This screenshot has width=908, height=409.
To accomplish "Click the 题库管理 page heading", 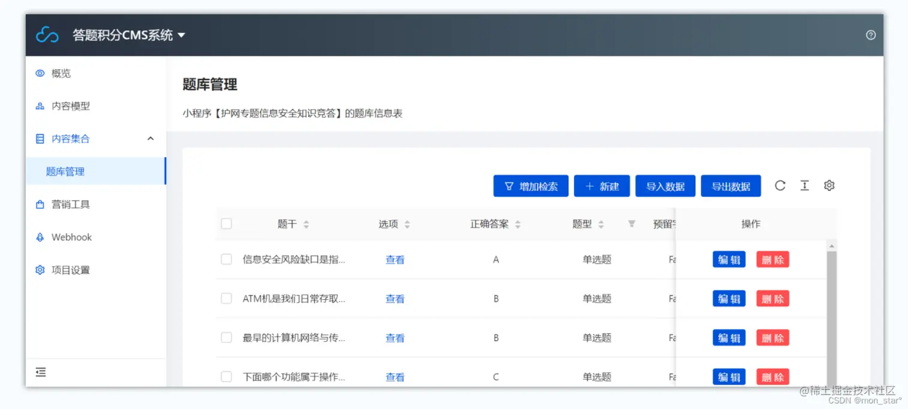I will 210,85.
